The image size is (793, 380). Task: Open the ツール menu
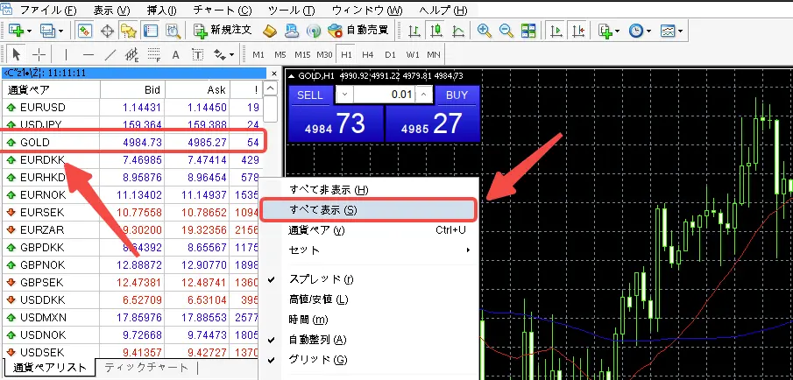[x=292, y=11]
